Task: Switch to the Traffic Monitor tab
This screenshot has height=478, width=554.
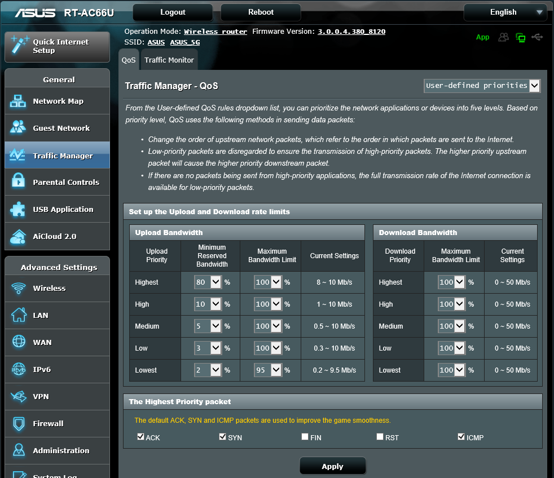Action: pos(169,60)
